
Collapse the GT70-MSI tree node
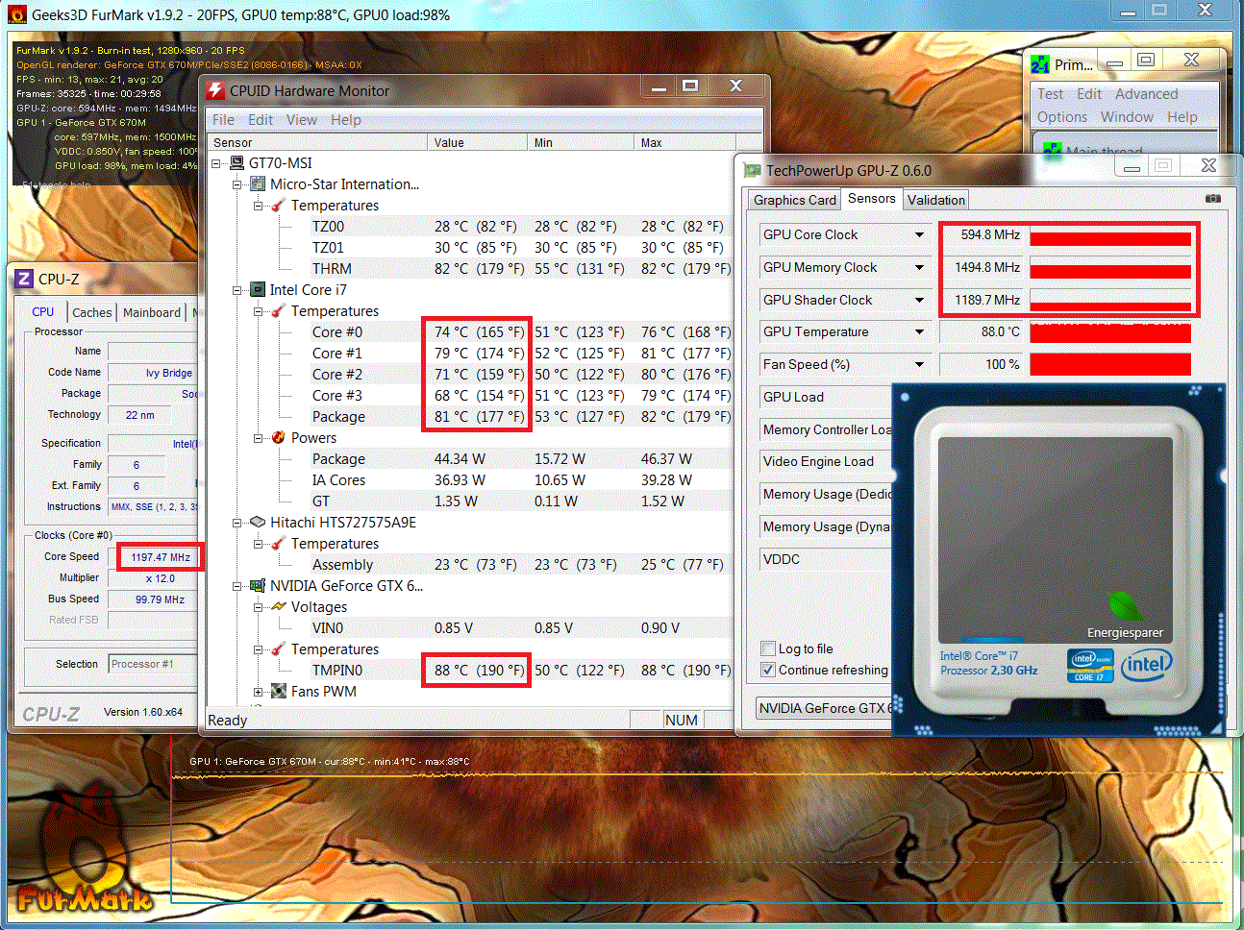(x=216, y=163)
